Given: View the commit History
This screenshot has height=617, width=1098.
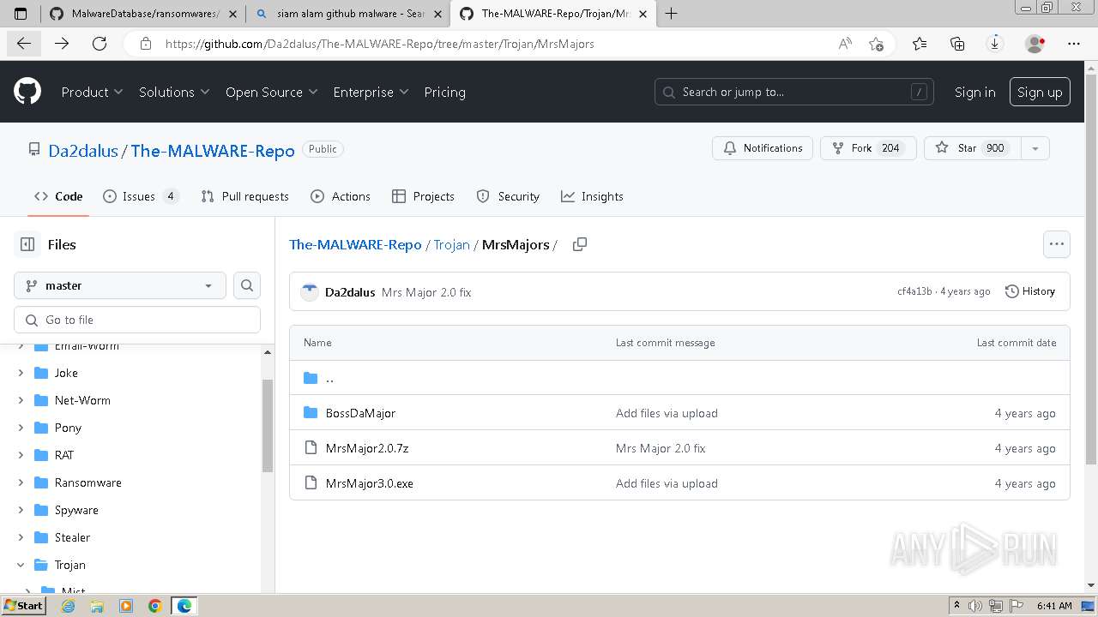Looking at the screenshot, I should point(1029,291).
